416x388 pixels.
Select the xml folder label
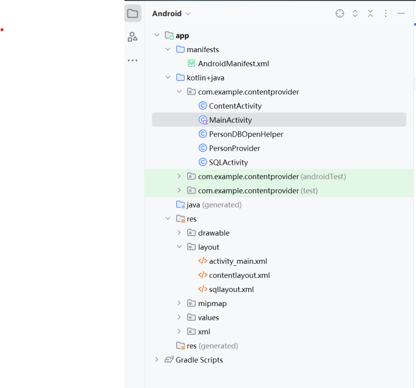point(204,331)
